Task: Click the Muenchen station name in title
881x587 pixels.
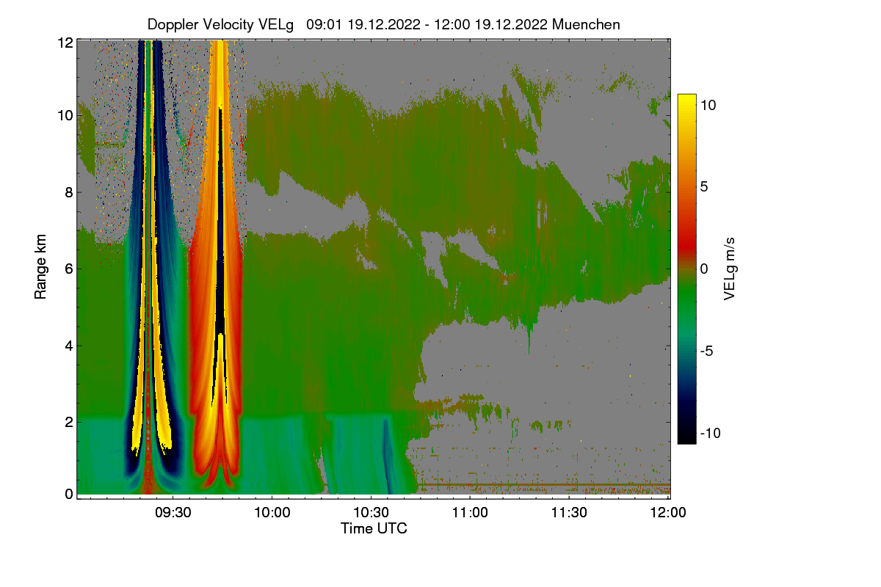Action: pyautogui.click(x=586, y=25)
